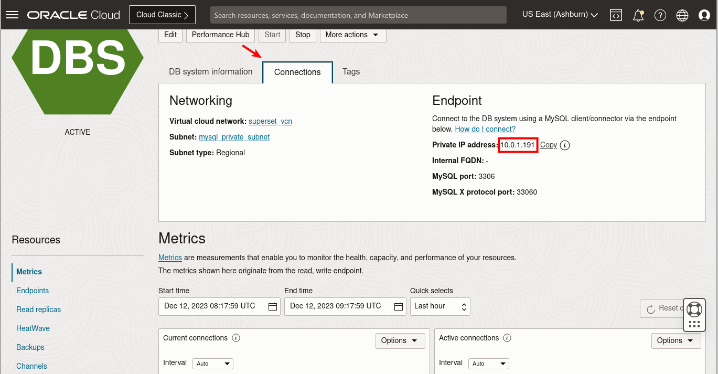The image size is (718, 374).
Task: Open Performance Hub
Action: (220, 35)
